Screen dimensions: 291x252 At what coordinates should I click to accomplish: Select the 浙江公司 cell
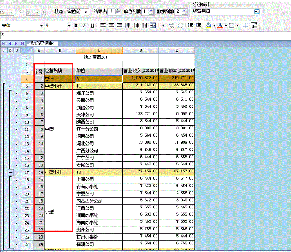[99, 93]
